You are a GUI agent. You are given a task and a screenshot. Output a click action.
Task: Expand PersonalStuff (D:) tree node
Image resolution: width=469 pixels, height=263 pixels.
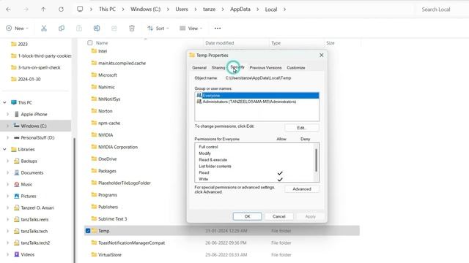click(x=8, y=137)
